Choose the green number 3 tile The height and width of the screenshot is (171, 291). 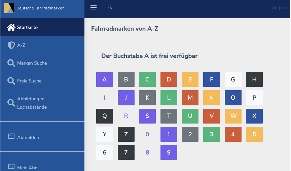click(212, 134)
